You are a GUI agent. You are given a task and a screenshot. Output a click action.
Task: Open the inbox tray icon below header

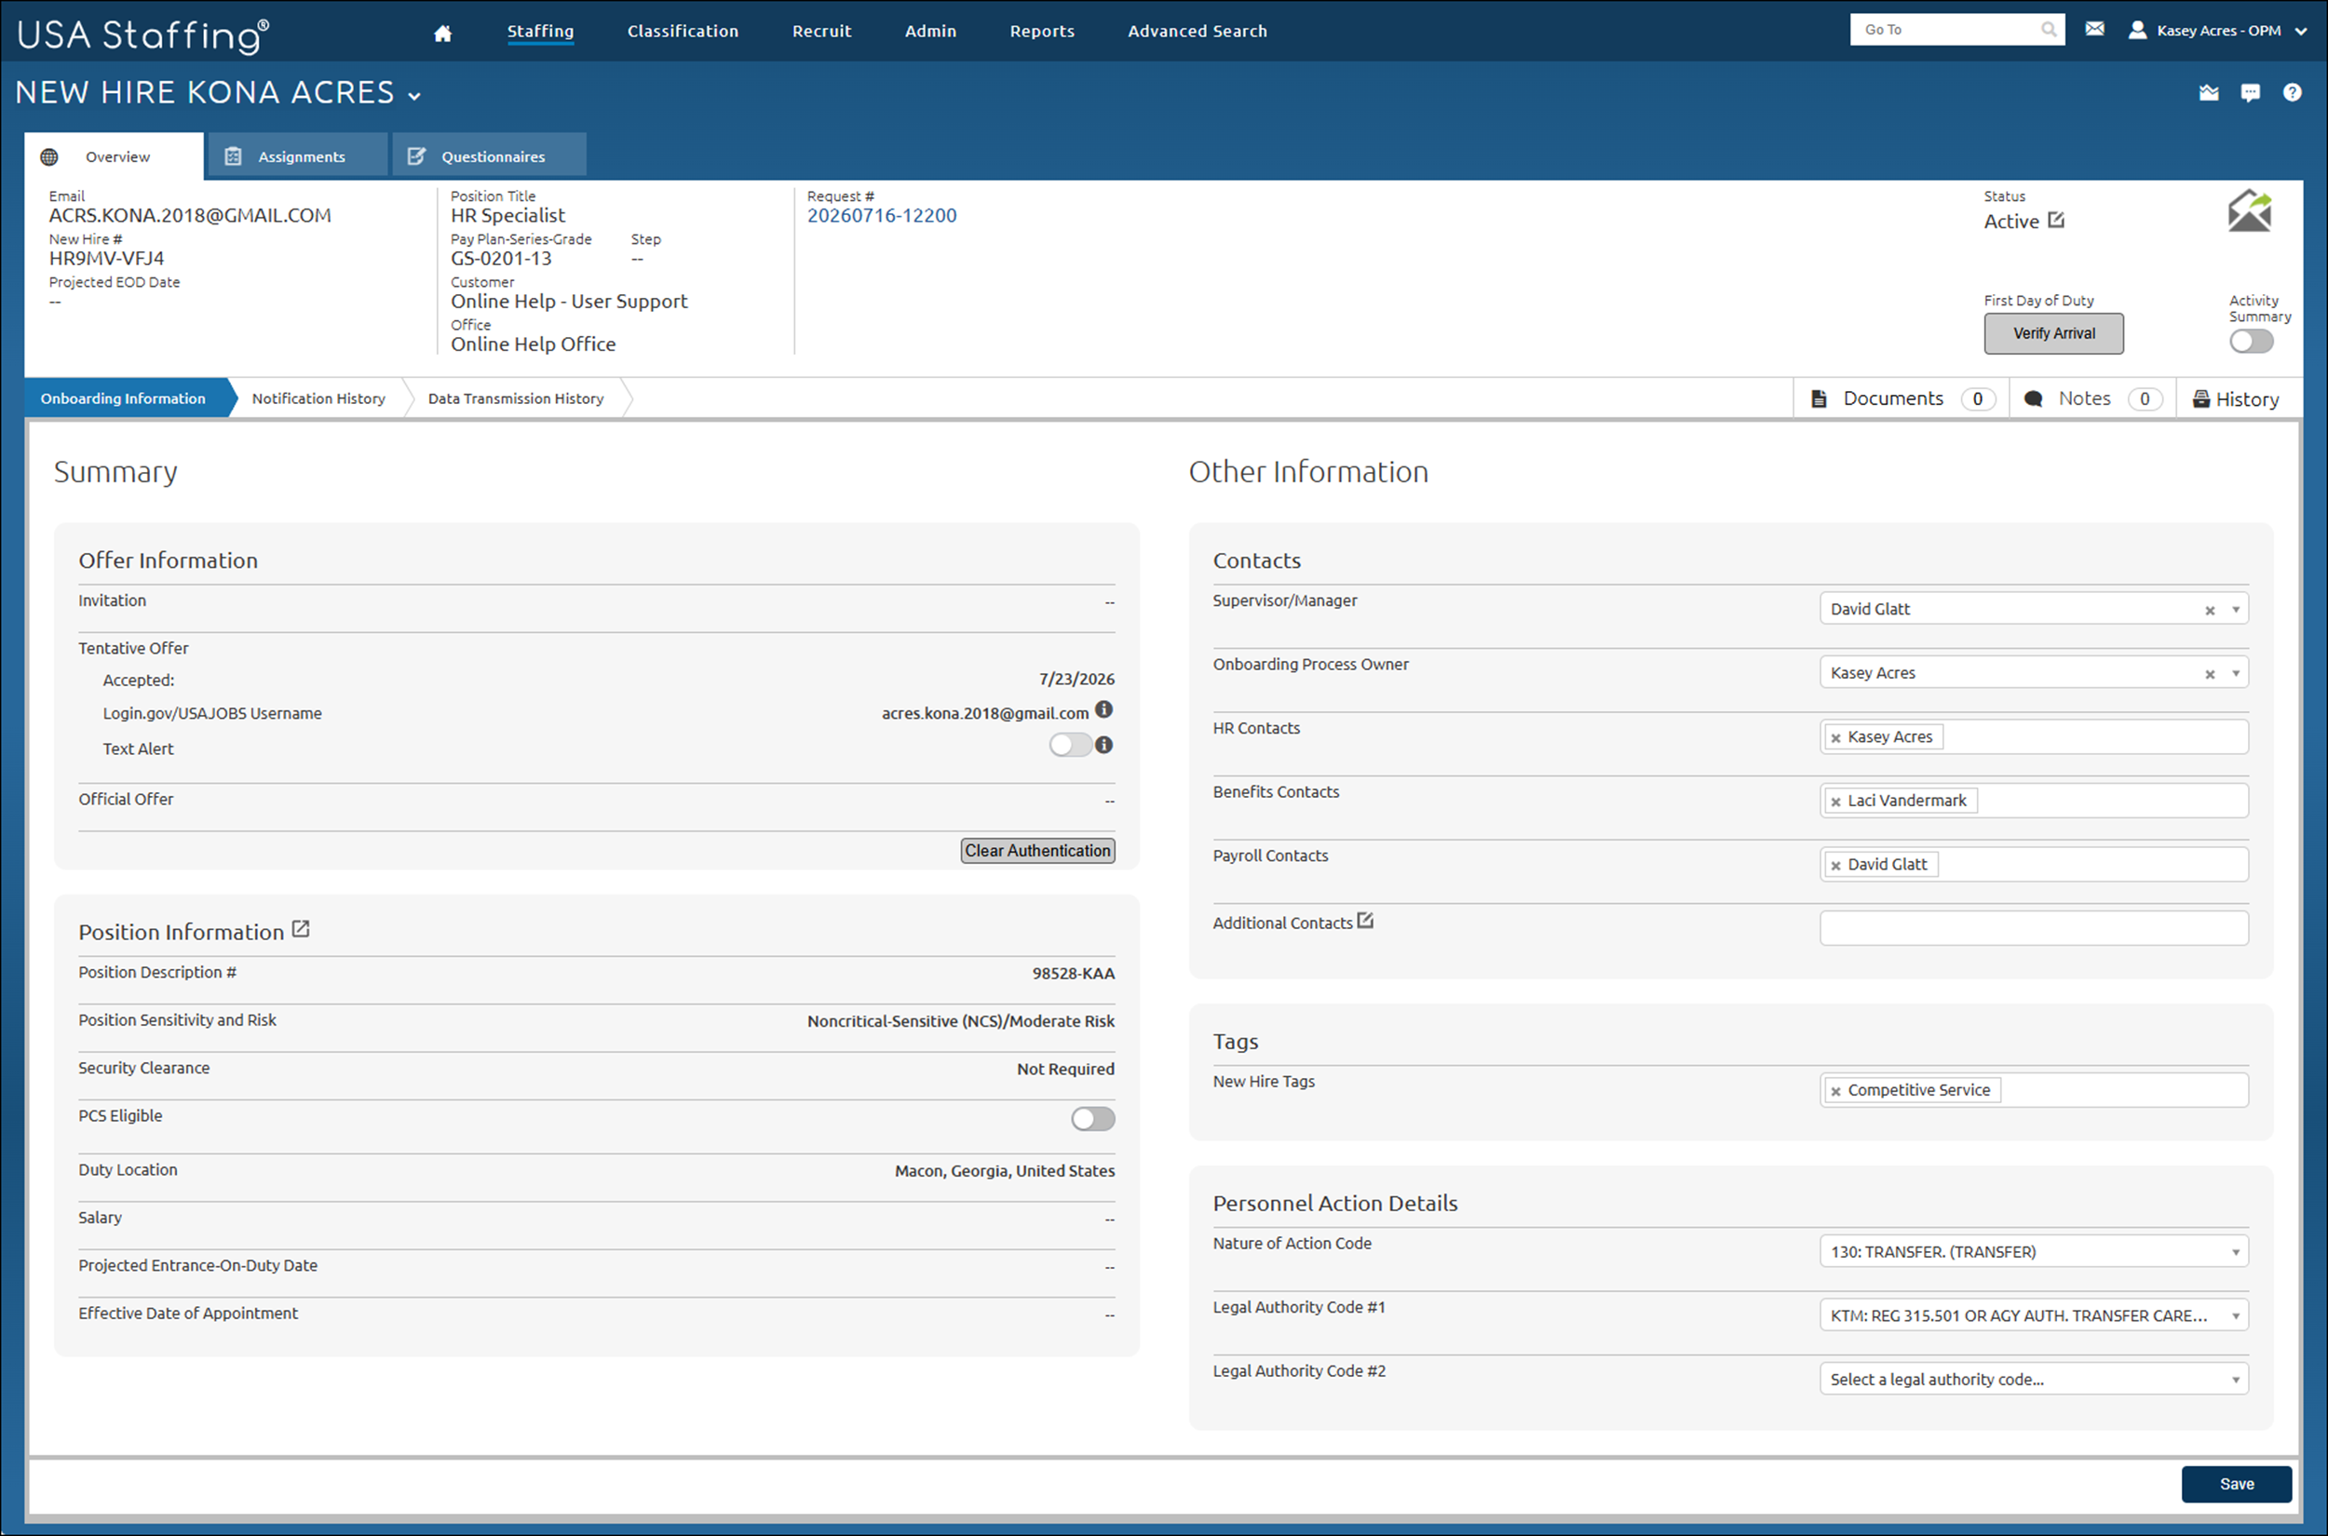(2209, 93)
